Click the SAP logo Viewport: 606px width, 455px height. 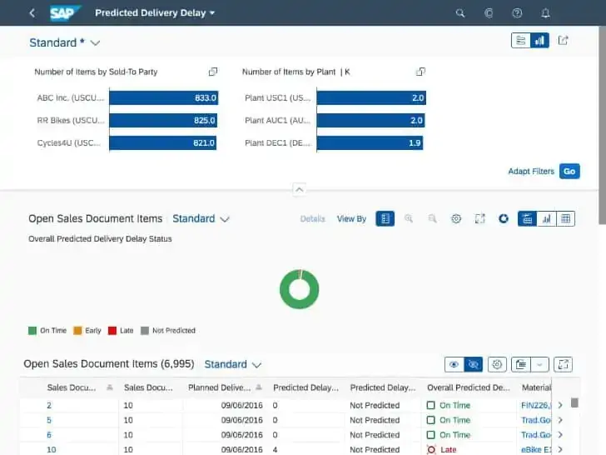(x=65, y=13)
